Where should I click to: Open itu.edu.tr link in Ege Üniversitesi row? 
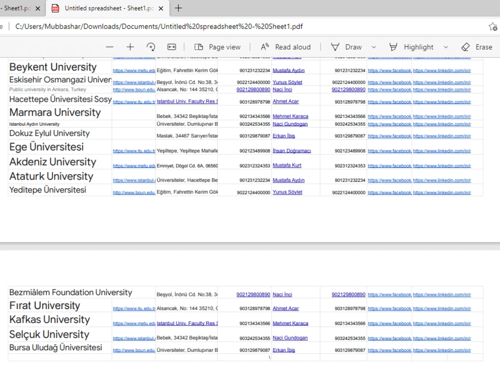tap(134, 151)
